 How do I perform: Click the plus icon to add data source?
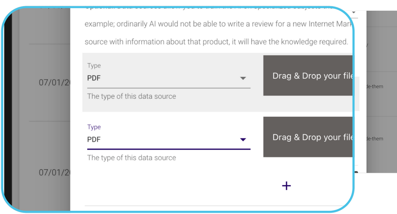click(286, 186)
